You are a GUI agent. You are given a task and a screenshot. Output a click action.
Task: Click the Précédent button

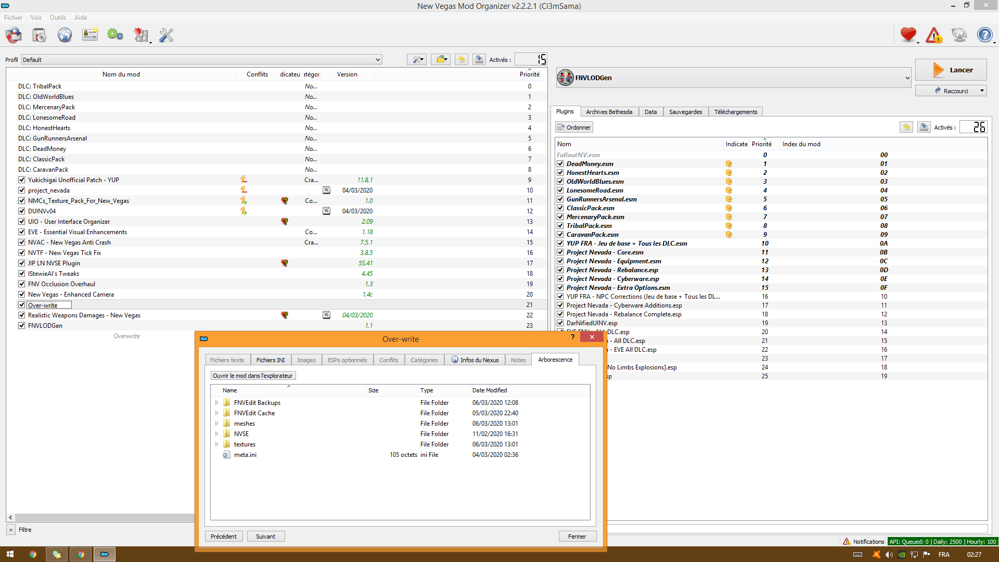[x=224, y=536]
